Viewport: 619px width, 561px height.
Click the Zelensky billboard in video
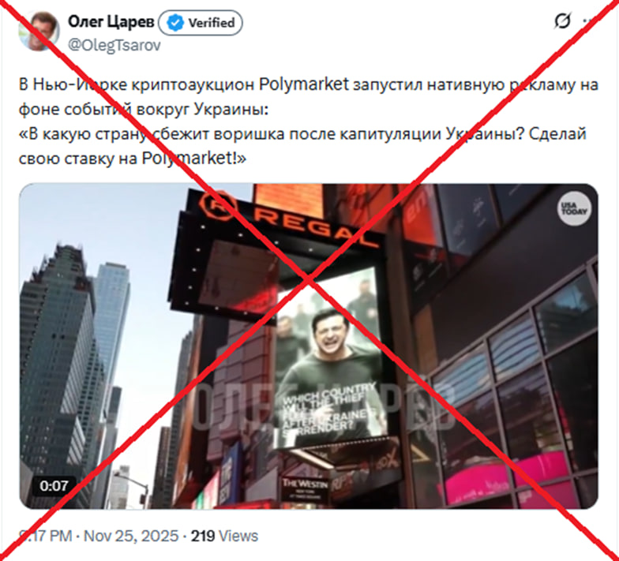pos(330,357)
